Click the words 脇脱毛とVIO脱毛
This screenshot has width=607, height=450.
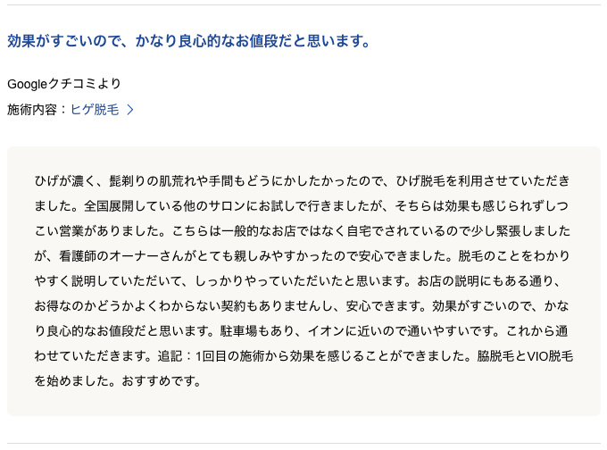click(x=525, y=356)
